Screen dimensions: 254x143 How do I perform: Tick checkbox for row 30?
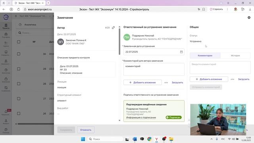[19, 54]
